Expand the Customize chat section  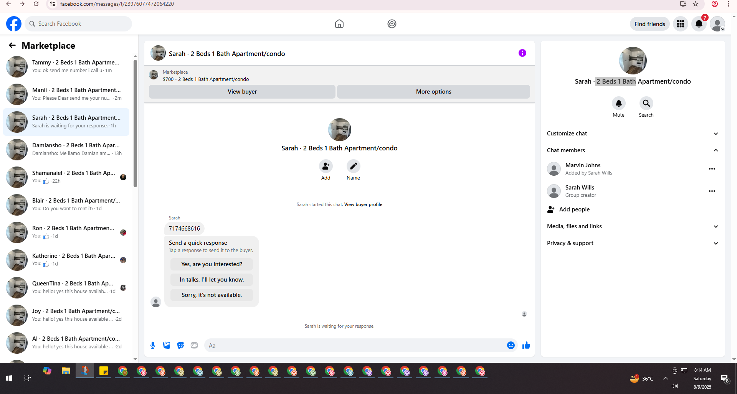point(633,134)
